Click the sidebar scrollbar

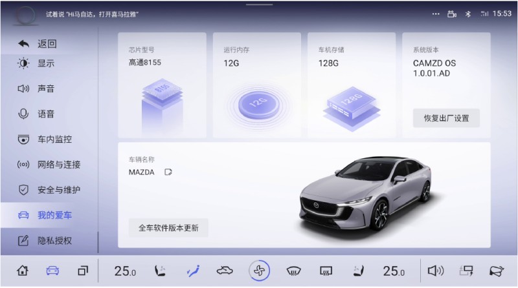(x=98, y=242)
